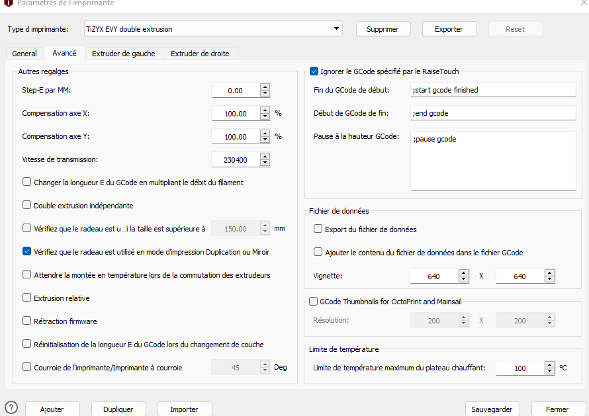The width and height of the screenshot is (589, 416).
Task: Increase Vitesse de transmission value
Action: pos(265,156)
